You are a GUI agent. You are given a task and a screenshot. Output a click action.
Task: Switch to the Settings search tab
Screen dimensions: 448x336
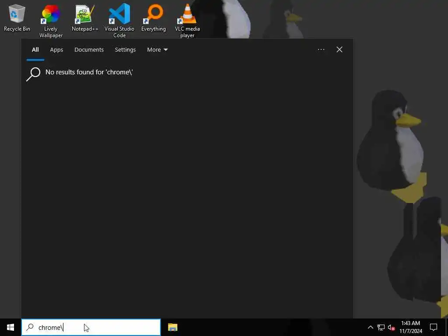pos(125,50)
